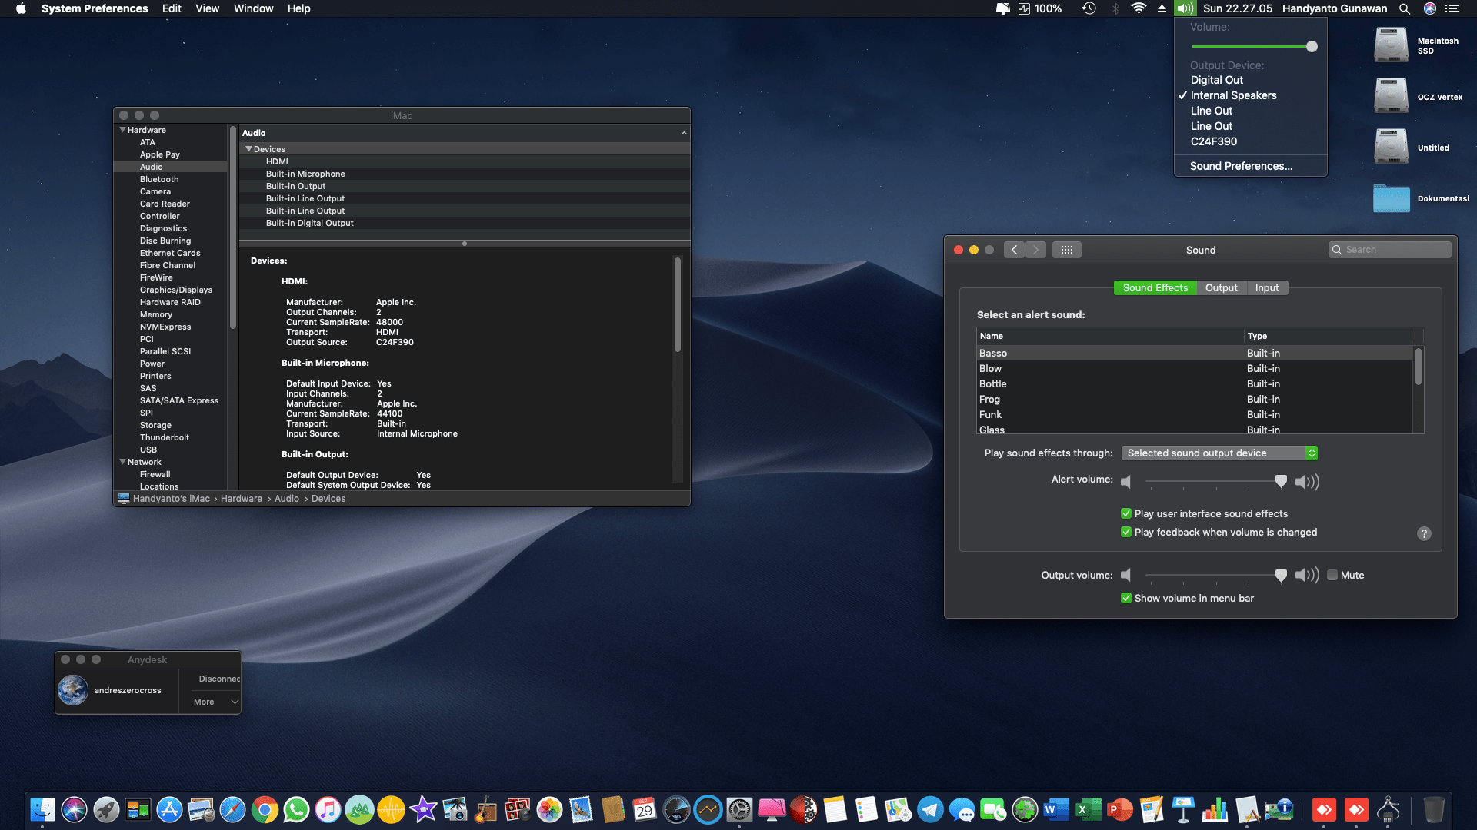The image size is (1477, 830).
Task: Launch PowerPoint from the Dock
Action: click(x=1119, y=809)
